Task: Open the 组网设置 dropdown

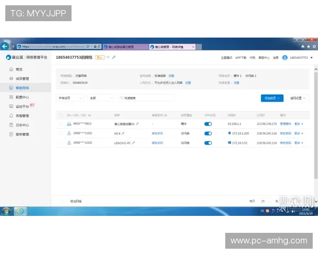Action: point(298,98)
